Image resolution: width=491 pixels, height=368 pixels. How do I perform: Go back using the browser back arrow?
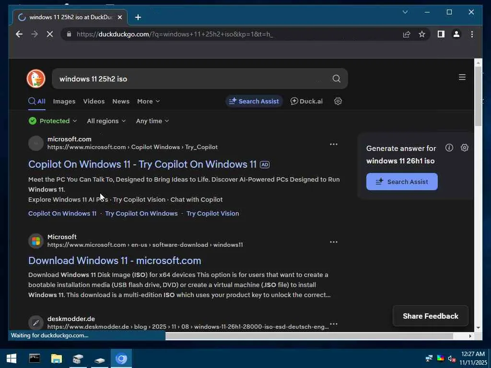[19, 34]
